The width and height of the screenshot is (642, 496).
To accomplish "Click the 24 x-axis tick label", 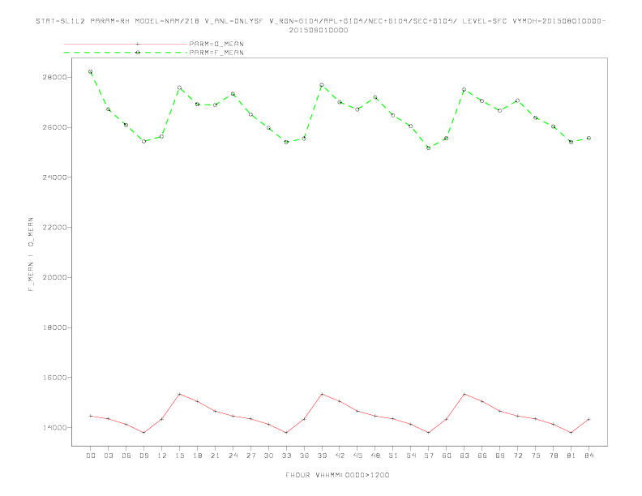I will [233, 455].
